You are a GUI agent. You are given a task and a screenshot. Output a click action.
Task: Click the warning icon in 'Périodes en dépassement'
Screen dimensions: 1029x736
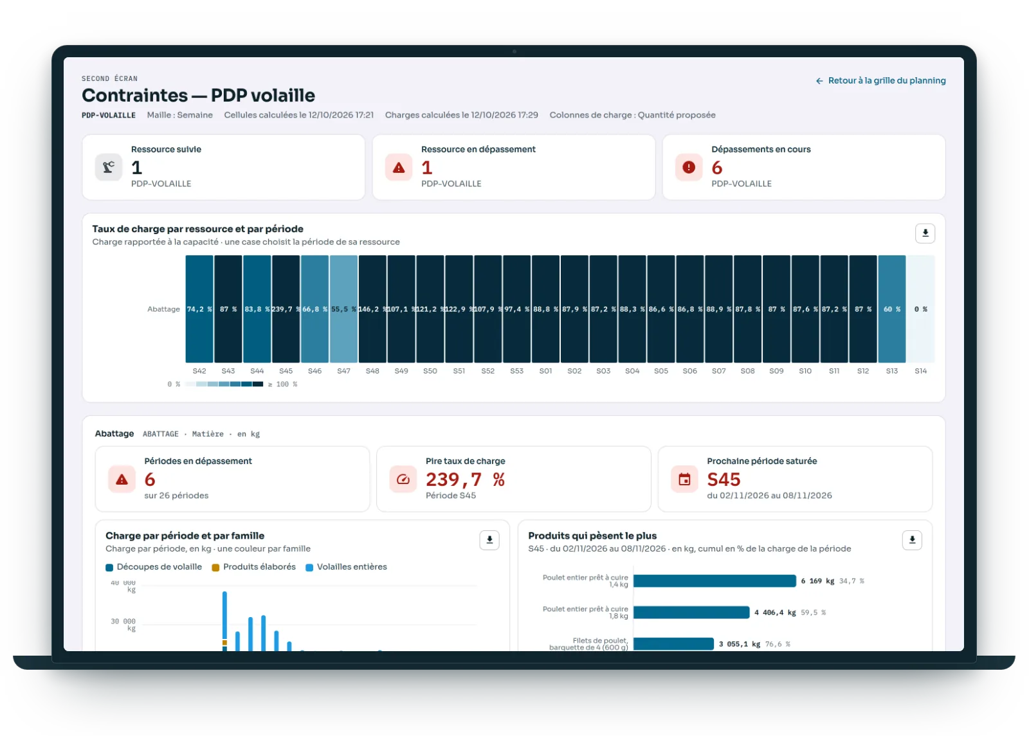tap(122, 480)
